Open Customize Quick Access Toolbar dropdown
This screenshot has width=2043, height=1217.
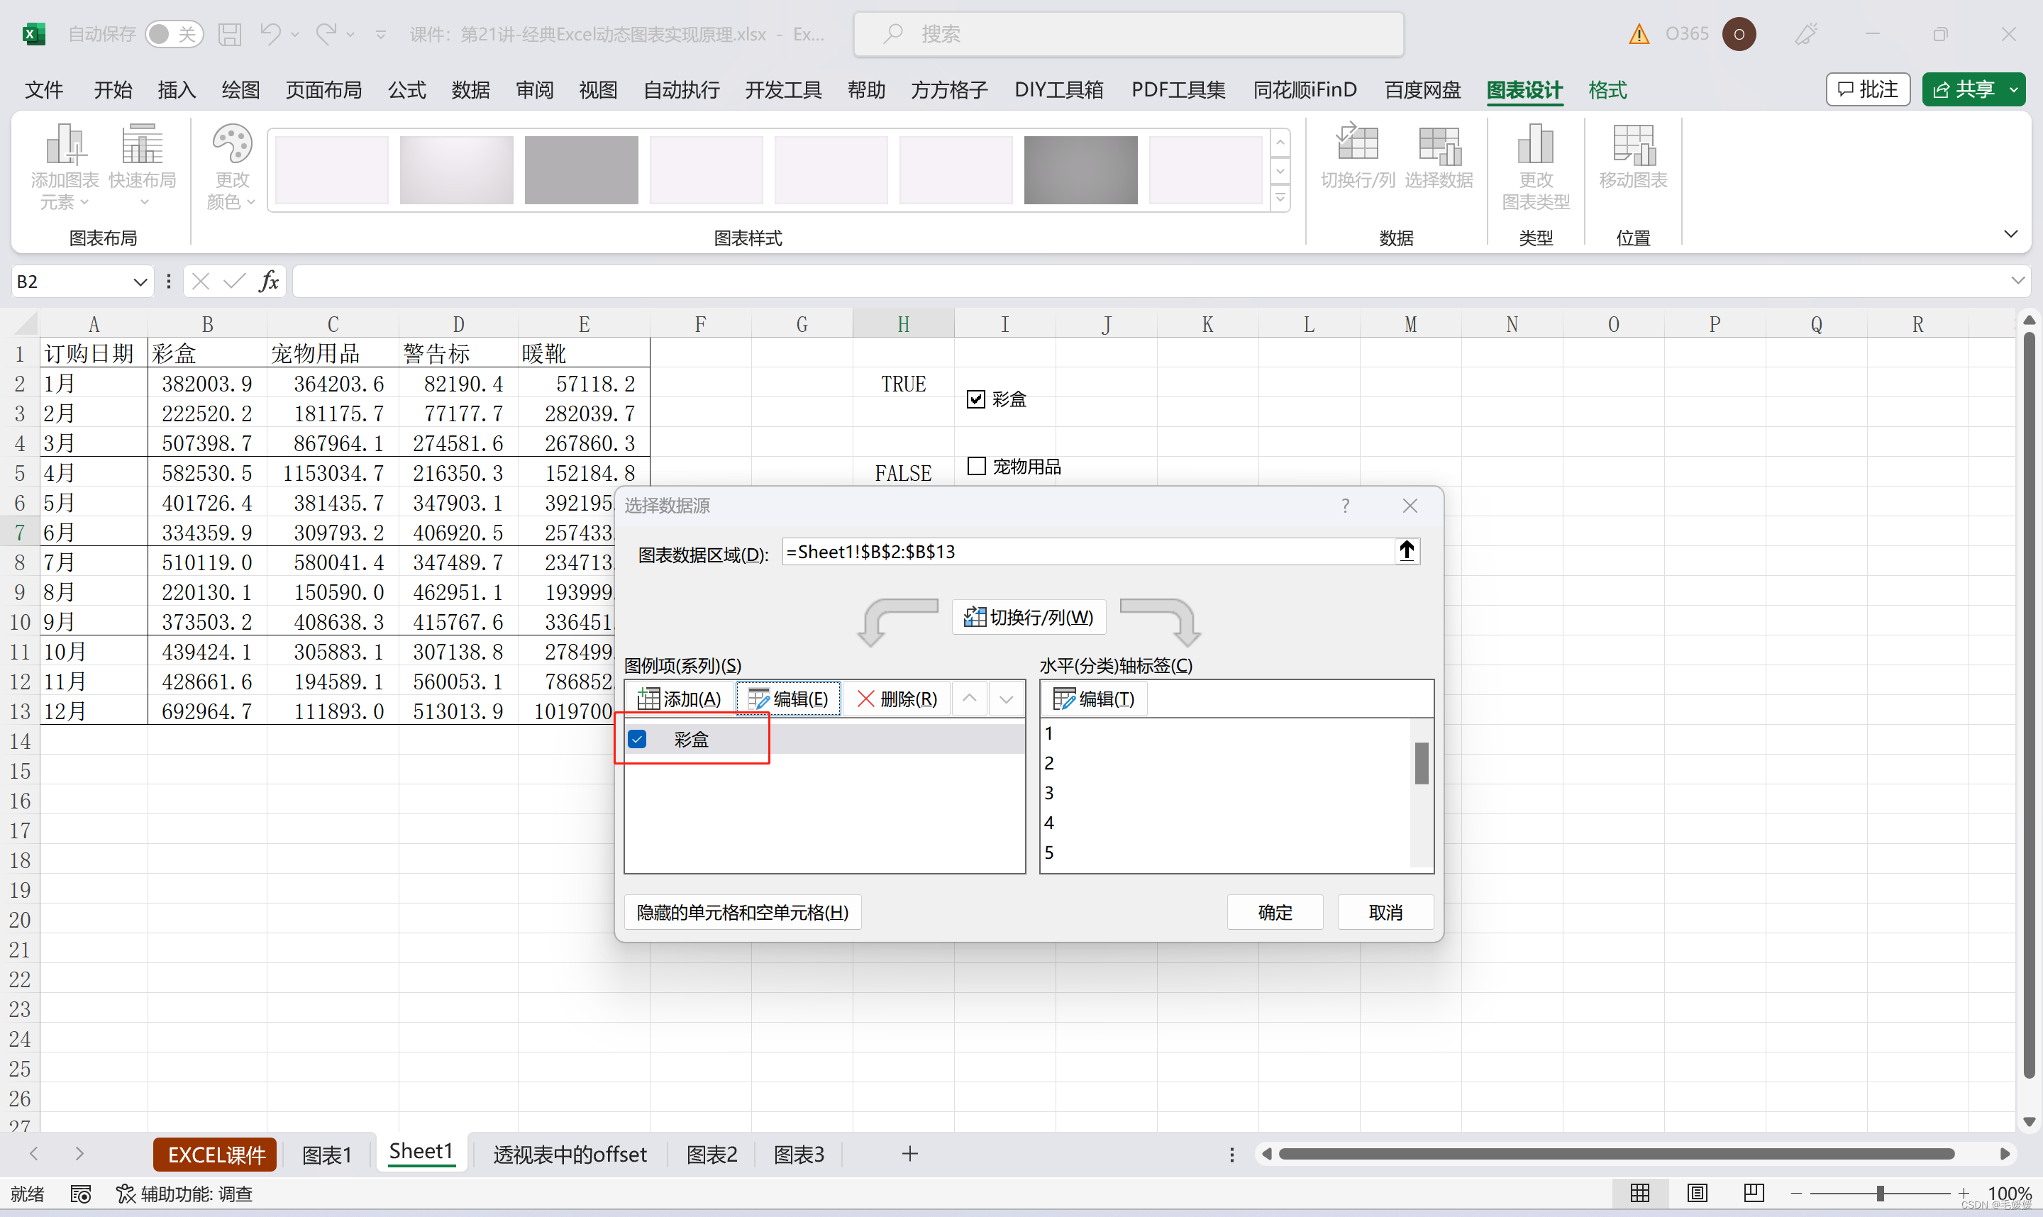click(380, 35)
